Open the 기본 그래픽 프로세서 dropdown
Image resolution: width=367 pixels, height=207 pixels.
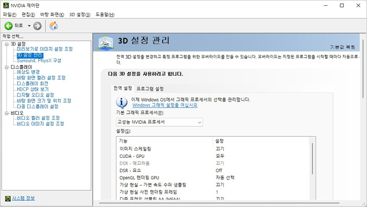pyautogui.click(x=159, y=122)
